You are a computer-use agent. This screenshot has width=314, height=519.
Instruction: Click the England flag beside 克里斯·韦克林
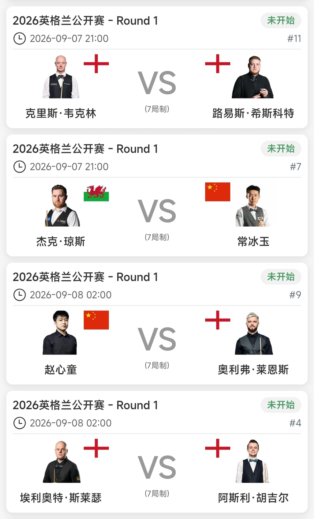(96, 64)
